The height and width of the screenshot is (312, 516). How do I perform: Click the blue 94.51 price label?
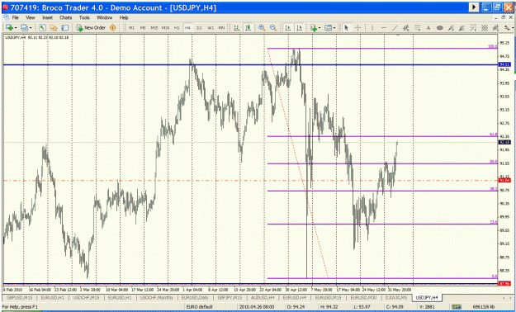tap(504, 64)
